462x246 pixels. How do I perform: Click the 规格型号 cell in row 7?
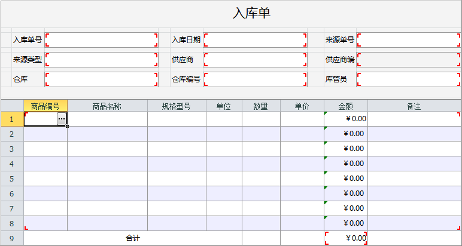tap(177, 208)
